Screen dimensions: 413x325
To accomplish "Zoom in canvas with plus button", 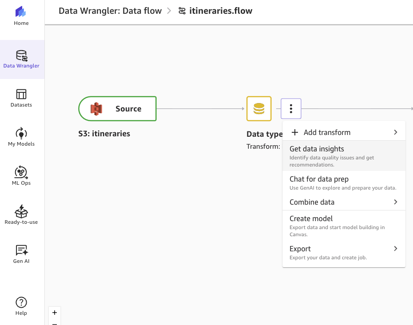I will pos(55,313).
